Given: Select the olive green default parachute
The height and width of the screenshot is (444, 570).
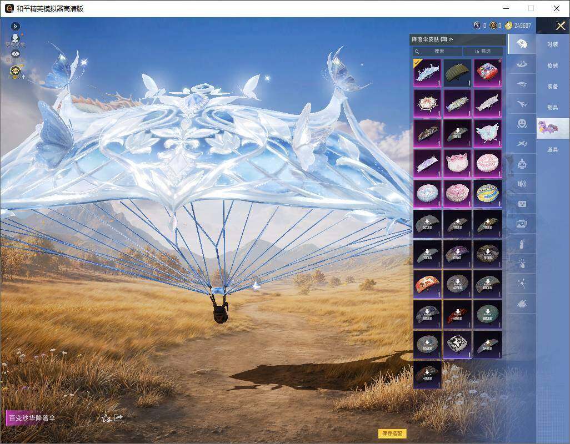Looking at the screenshot, I should click(x=457, y=73).
